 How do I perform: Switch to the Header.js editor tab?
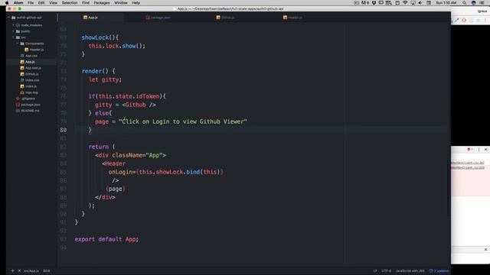tap(292, 18)
